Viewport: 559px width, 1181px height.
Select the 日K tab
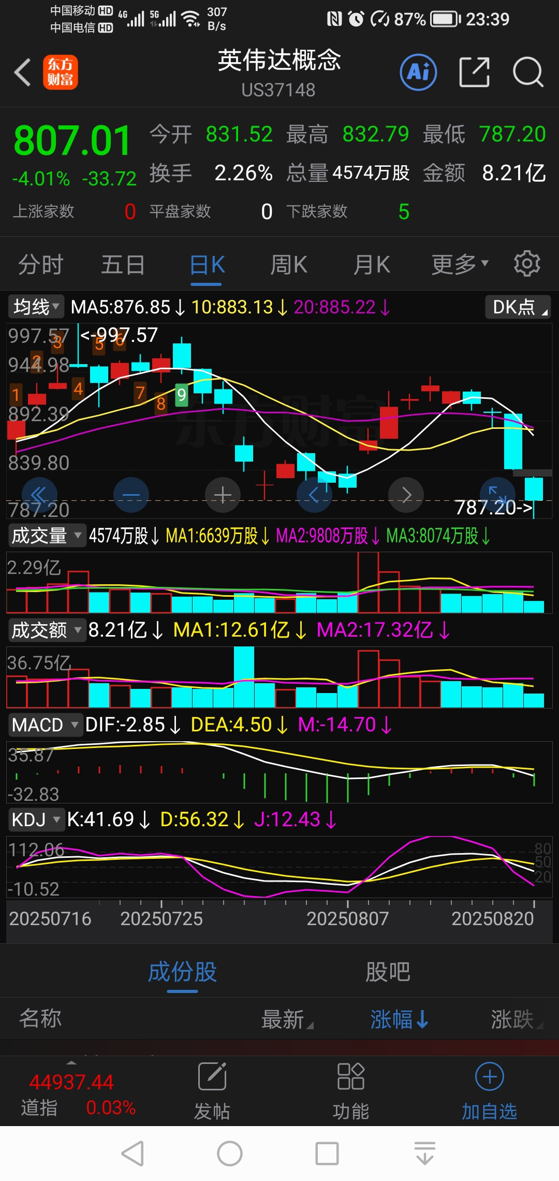tap(207, 265)
